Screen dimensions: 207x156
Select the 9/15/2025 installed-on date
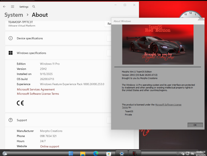pyautogui.click(x=46, y=74)
